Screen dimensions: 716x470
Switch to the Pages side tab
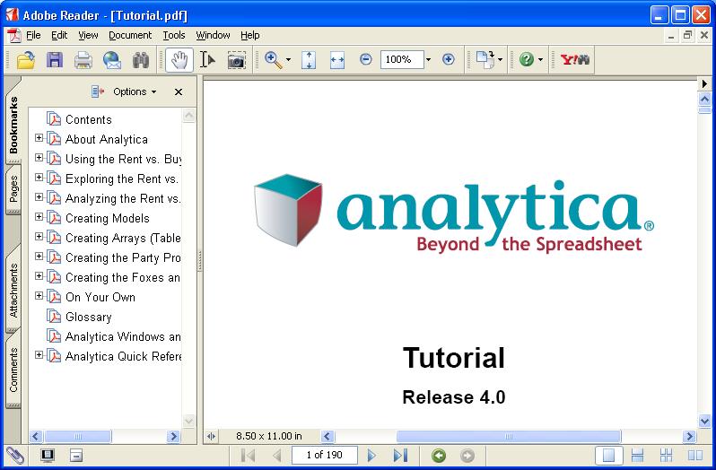pos(13,189)
